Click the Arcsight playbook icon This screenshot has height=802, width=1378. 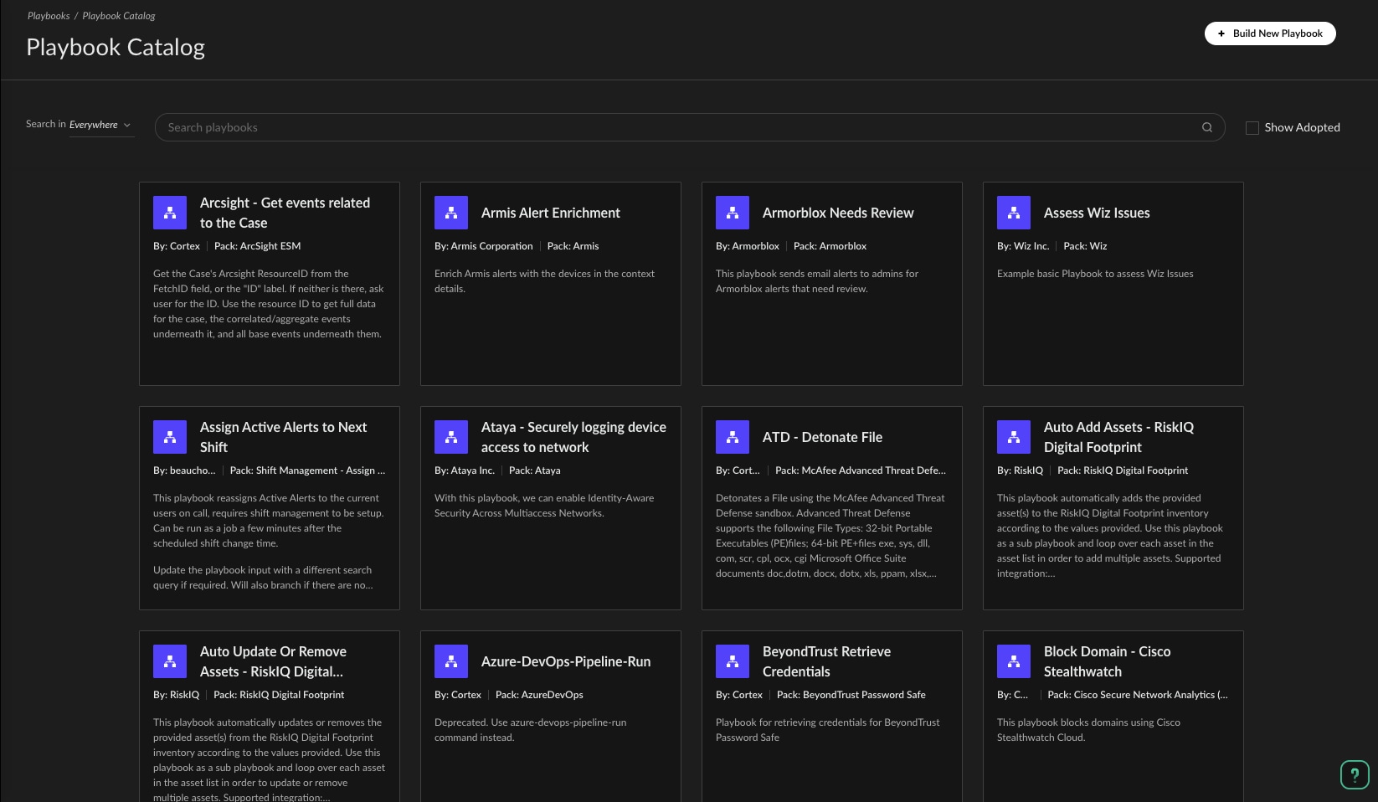click(x=170, y=213)
